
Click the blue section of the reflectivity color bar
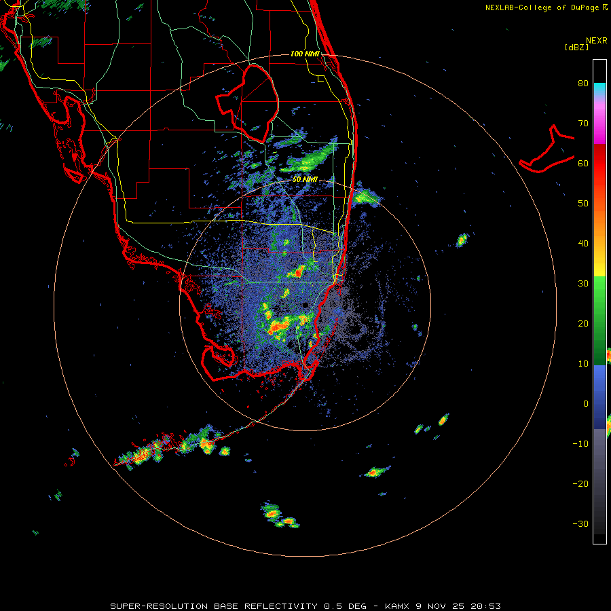click(x=599, y=396)
